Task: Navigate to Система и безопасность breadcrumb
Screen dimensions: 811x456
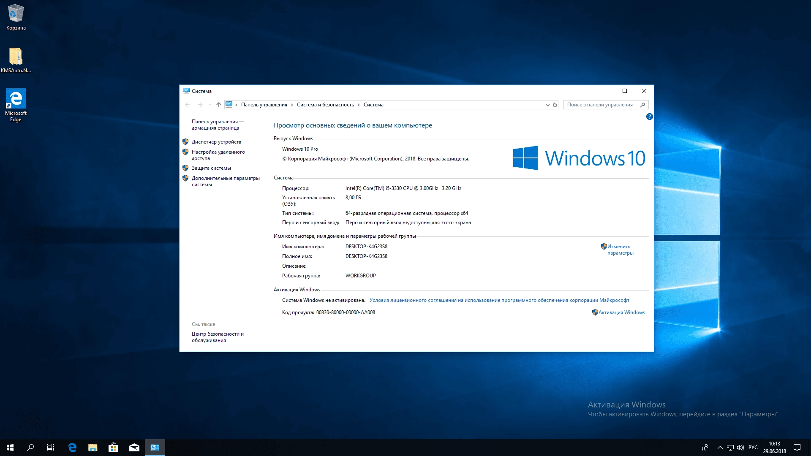Action: coord(325,105)
